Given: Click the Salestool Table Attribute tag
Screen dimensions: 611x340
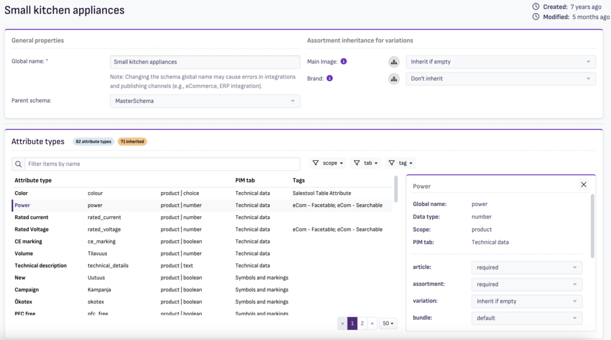Looking at the screenshot, I should click(x=322, y=193).
